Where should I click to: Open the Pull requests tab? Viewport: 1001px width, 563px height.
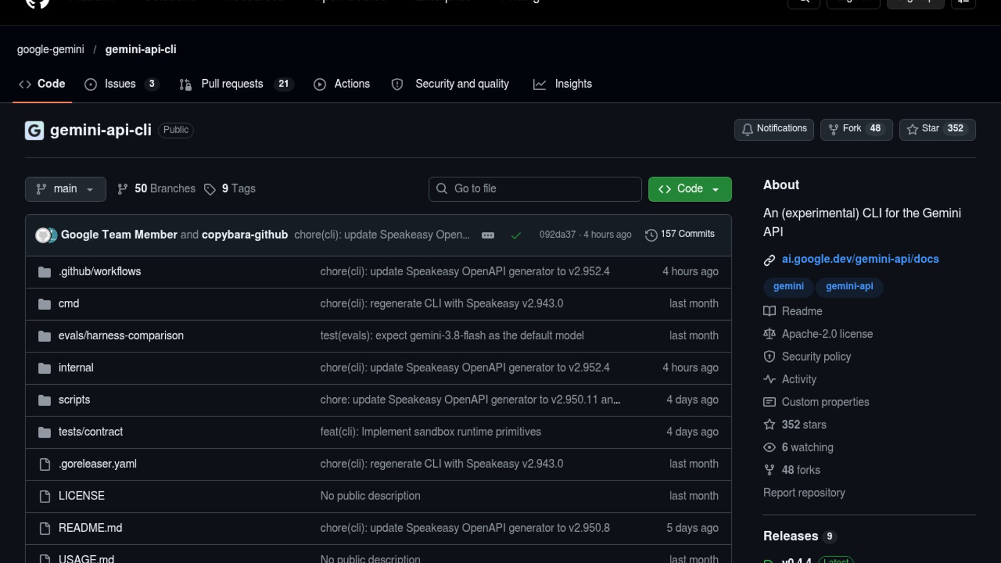click(x=237, y=84)
